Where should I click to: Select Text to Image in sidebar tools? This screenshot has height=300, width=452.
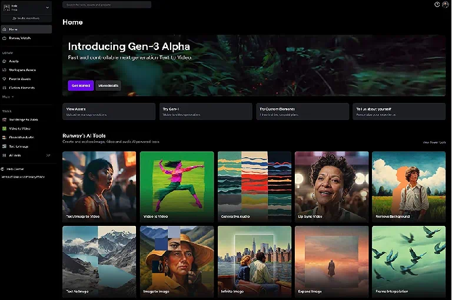[x=26, y=146]
